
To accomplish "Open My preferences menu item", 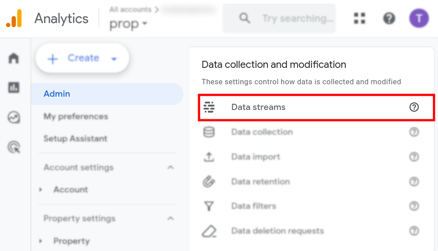I will (76, 116).
